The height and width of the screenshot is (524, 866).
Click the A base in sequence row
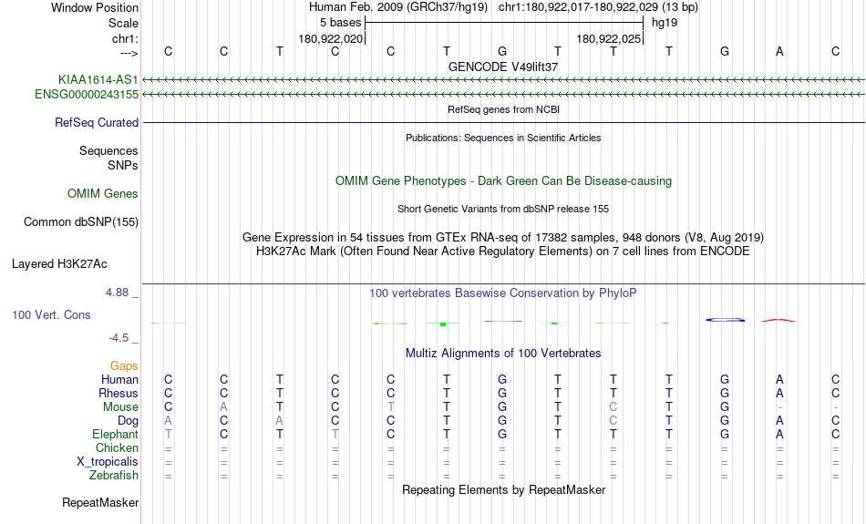tap(779, 51)
